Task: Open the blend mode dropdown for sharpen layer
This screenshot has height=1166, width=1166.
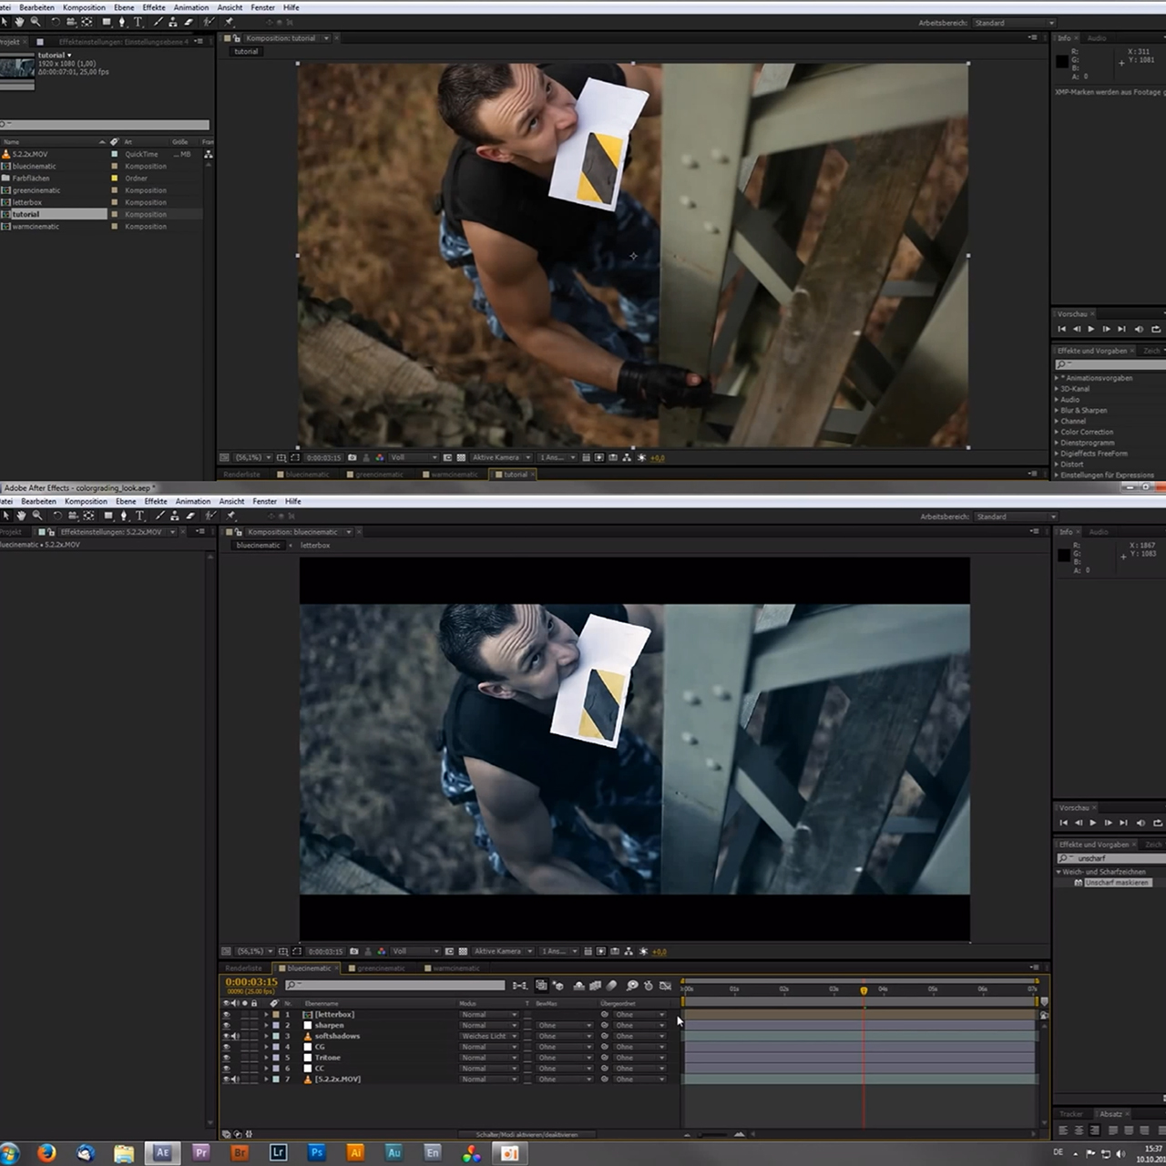Action: (489, 1025)
